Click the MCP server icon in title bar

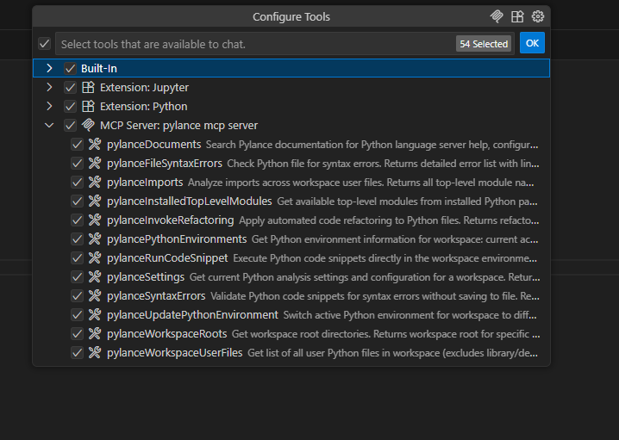pos(497,16)
